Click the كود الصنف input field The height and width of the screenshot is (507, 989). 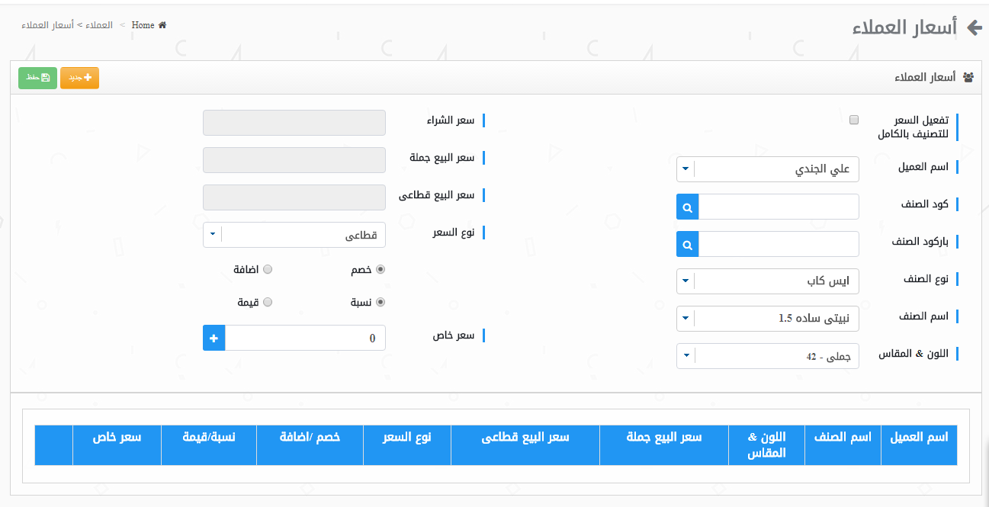coord(779,207)
